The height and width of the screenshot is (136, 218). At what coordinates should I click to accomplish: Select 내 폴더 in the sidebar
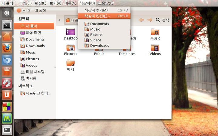point(34,26)
